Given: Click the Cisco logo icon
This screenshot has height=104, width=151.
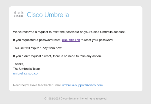Looking at the screenshot, I should click(x=18, y=14).
